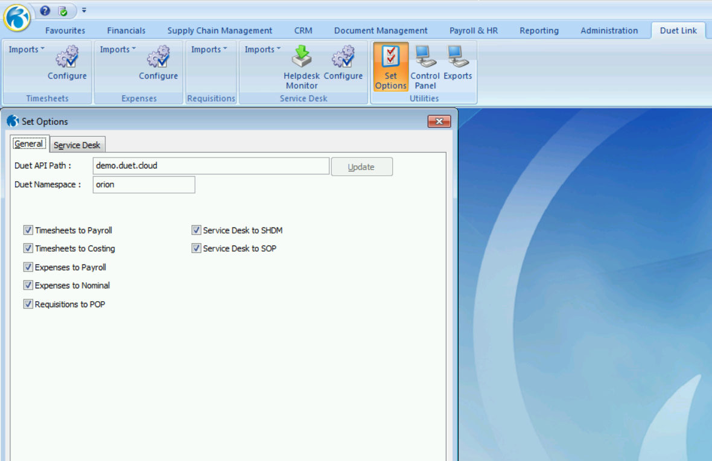
Task: Select the Duet Link ribbon tab
Action: pos(678,30)
